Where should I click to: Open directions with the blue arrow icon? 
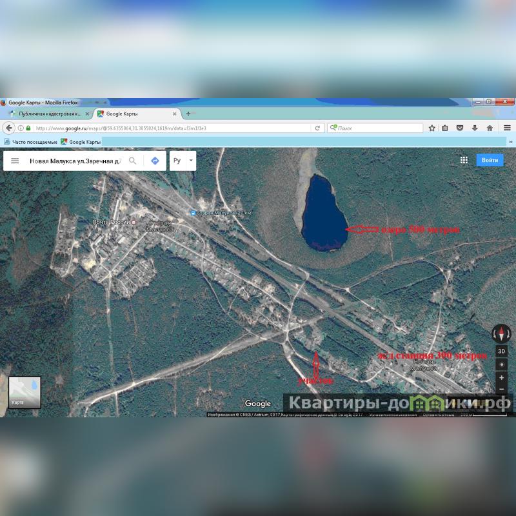pyautogui.click(x=155, y=161)
